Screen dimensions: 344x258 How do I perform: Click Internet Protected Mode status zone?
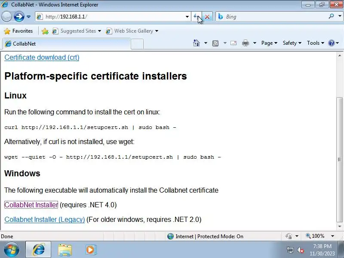pos(205,236)
